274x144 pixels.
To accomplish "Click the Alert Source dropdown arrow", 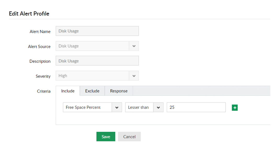I will click(134, 46).
